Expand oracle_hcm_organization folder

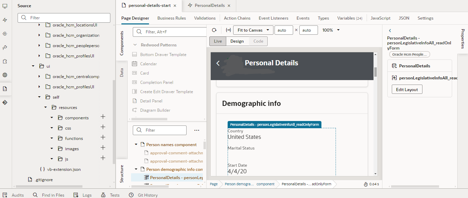(39, 35)
